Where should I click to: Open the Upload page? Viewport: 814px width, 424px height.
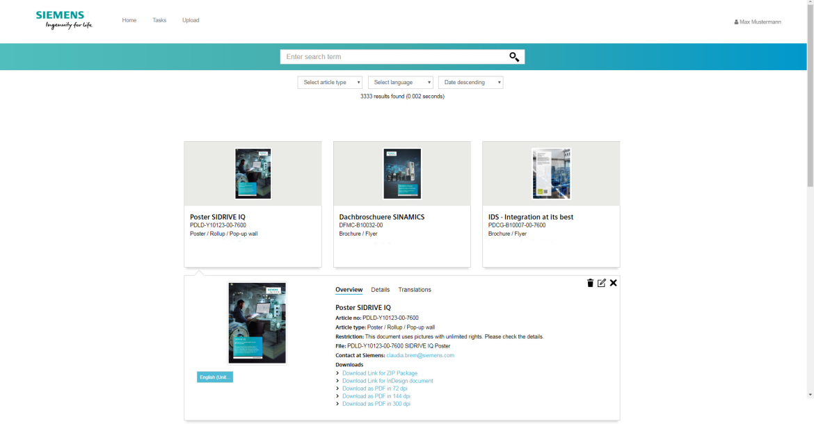[x=191, y=20]
